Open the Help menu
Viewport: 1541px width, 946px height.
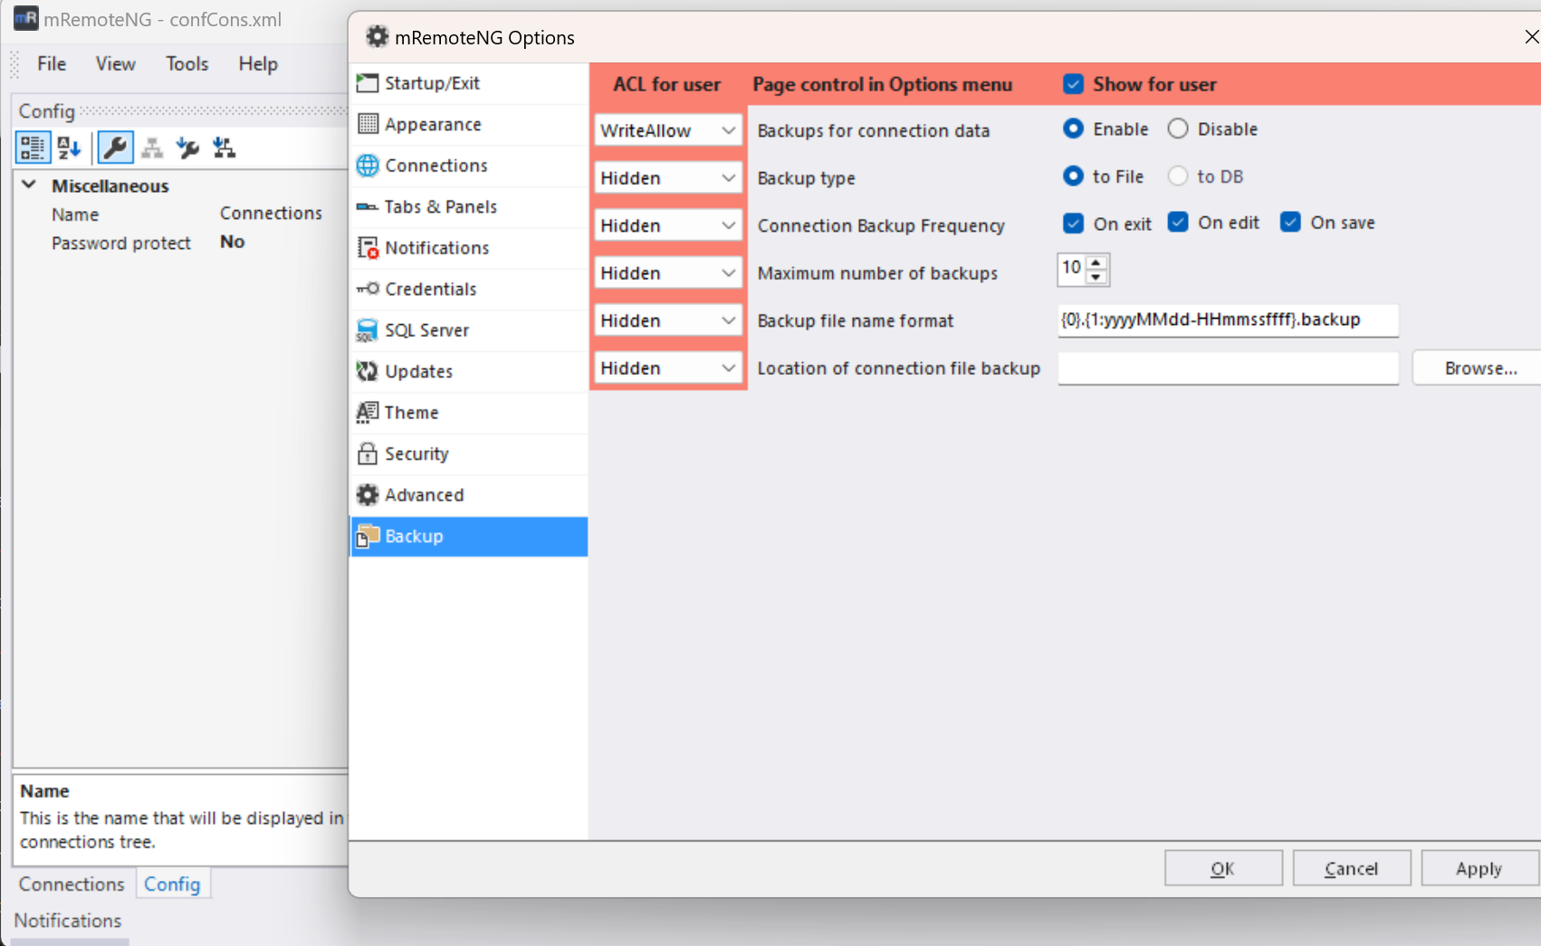point(258,63)
